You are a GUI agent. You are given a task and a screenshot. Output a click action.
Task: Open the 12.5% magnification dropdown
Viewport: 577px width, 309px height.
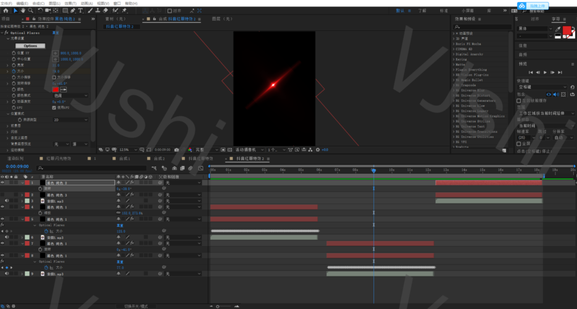pyautogui.click(x=127, y=150)
